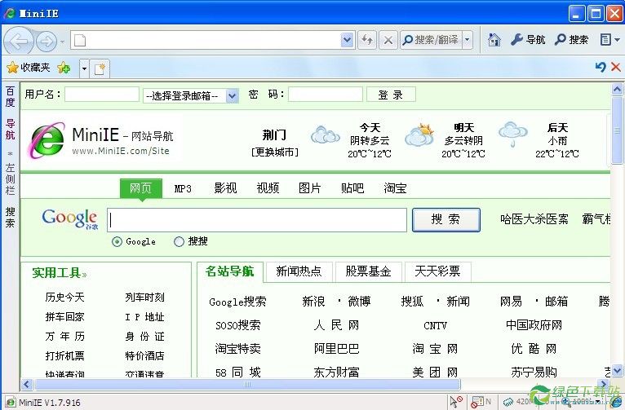The image size is (625, 410).
Task: Click the wrench 导航 toolbar button
Action: point(528,39)
